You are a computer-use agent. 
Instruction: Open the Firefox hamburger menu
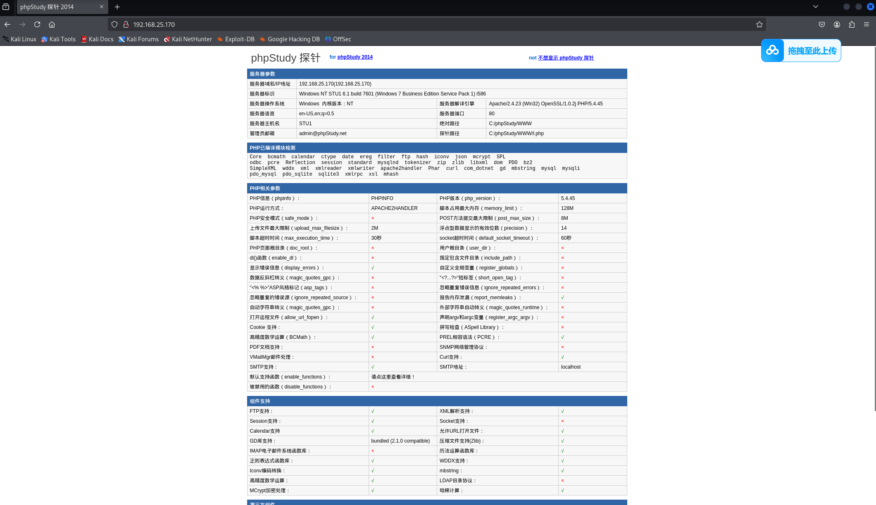pyautogui.click(x=866, y=24)
